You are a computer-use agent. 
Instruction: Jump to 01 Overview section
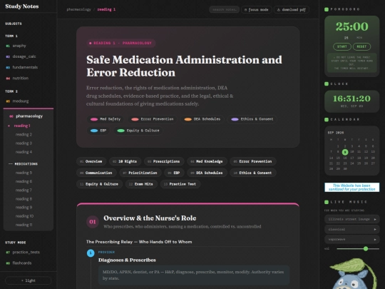91,161
